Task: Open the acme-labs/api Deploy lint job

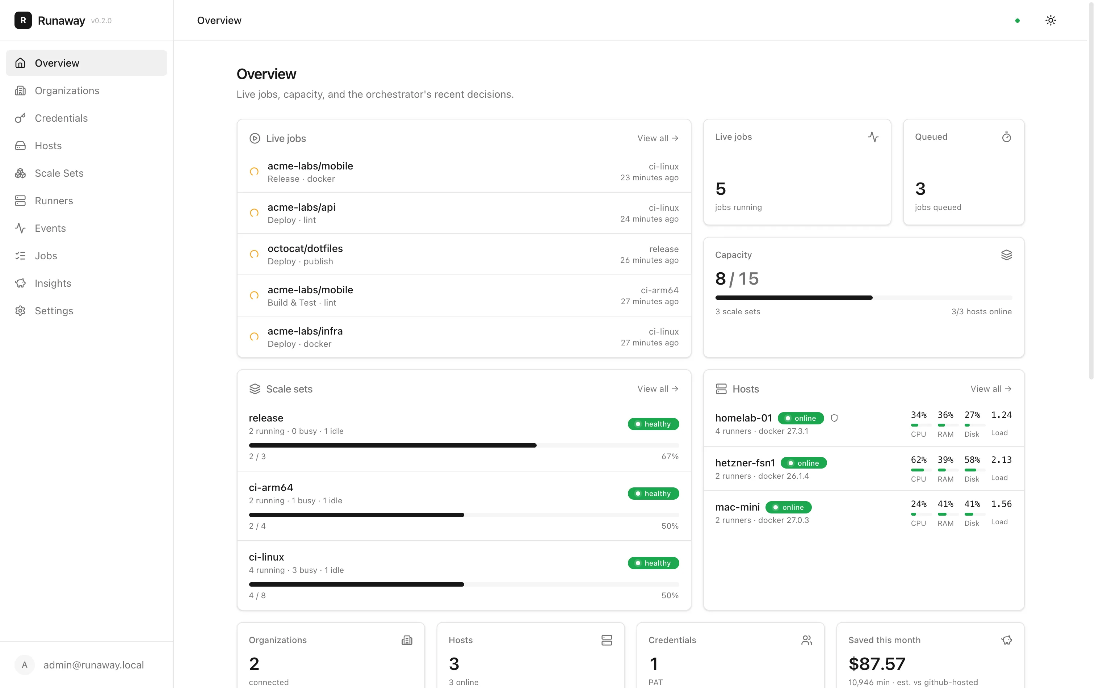Action: point(464,213)
